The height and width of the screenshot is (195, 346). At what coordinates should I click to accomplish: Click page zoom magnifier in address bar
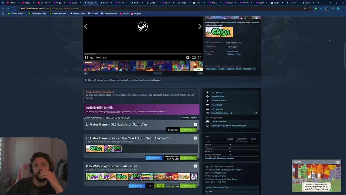(x=305, y=8)
